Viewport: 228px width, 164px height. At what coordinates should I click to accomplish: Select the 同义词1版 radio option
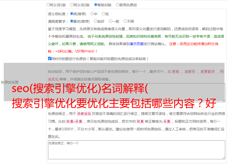tap(48, 5)
